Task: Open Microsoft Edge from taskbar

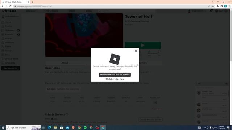Action: pyautogui.click(x=50, y=127)
